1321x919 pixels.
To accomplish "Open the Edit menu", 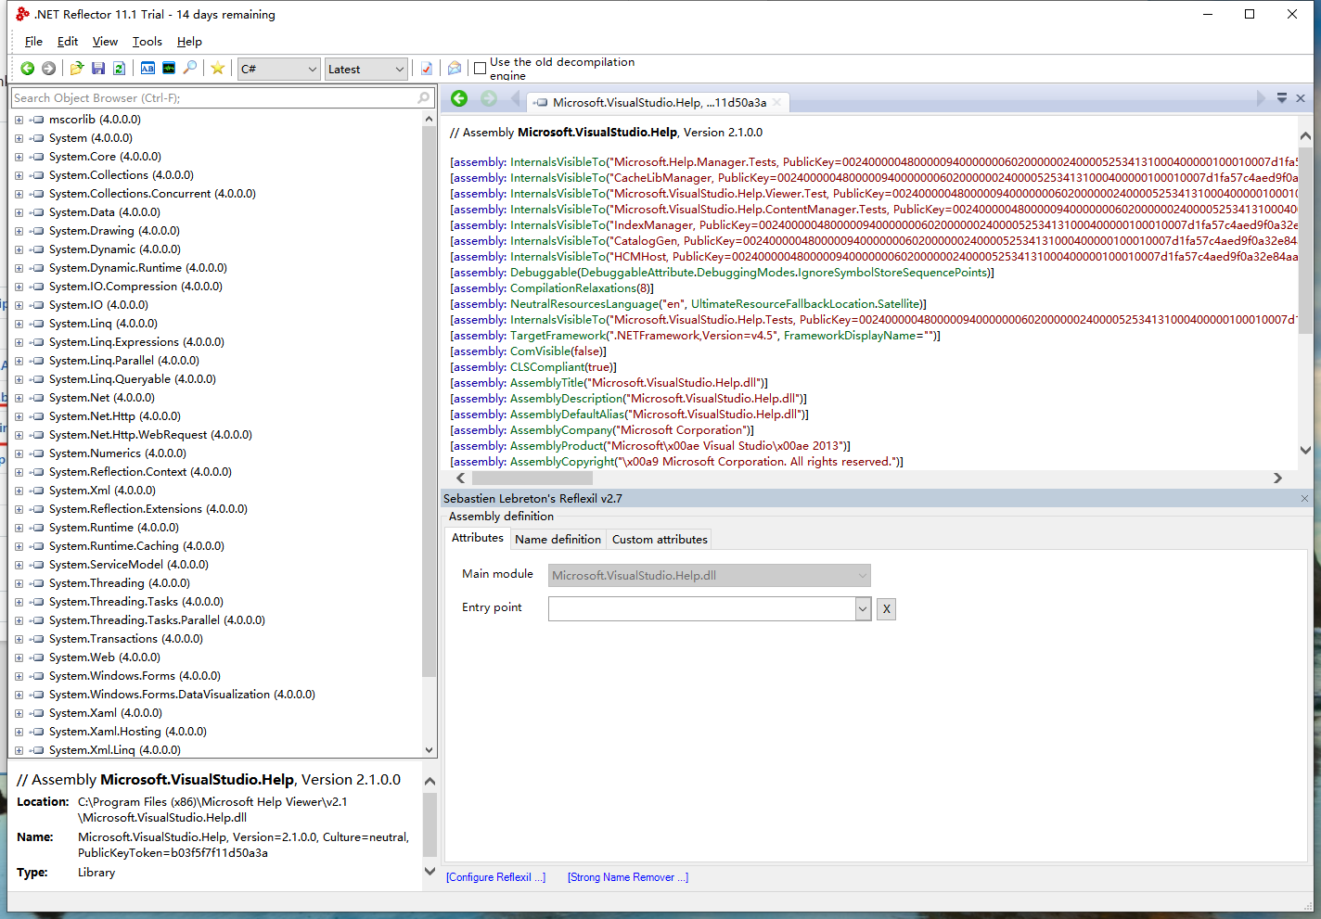I will pyautogui.click(x=68, y=42).
